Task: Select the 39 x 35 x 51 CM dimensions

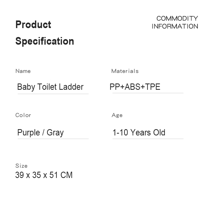Action: coord(44,175)
